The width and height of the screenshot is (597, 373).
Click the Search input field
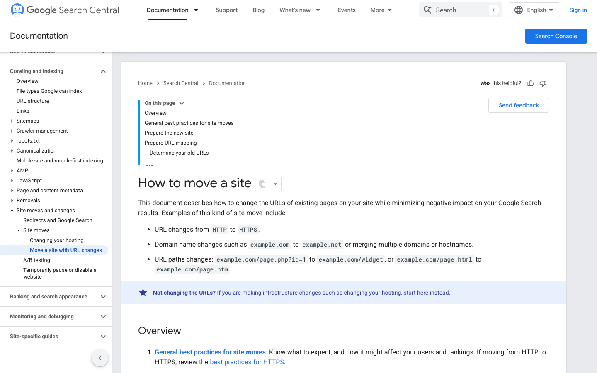[x=461, y=10]
